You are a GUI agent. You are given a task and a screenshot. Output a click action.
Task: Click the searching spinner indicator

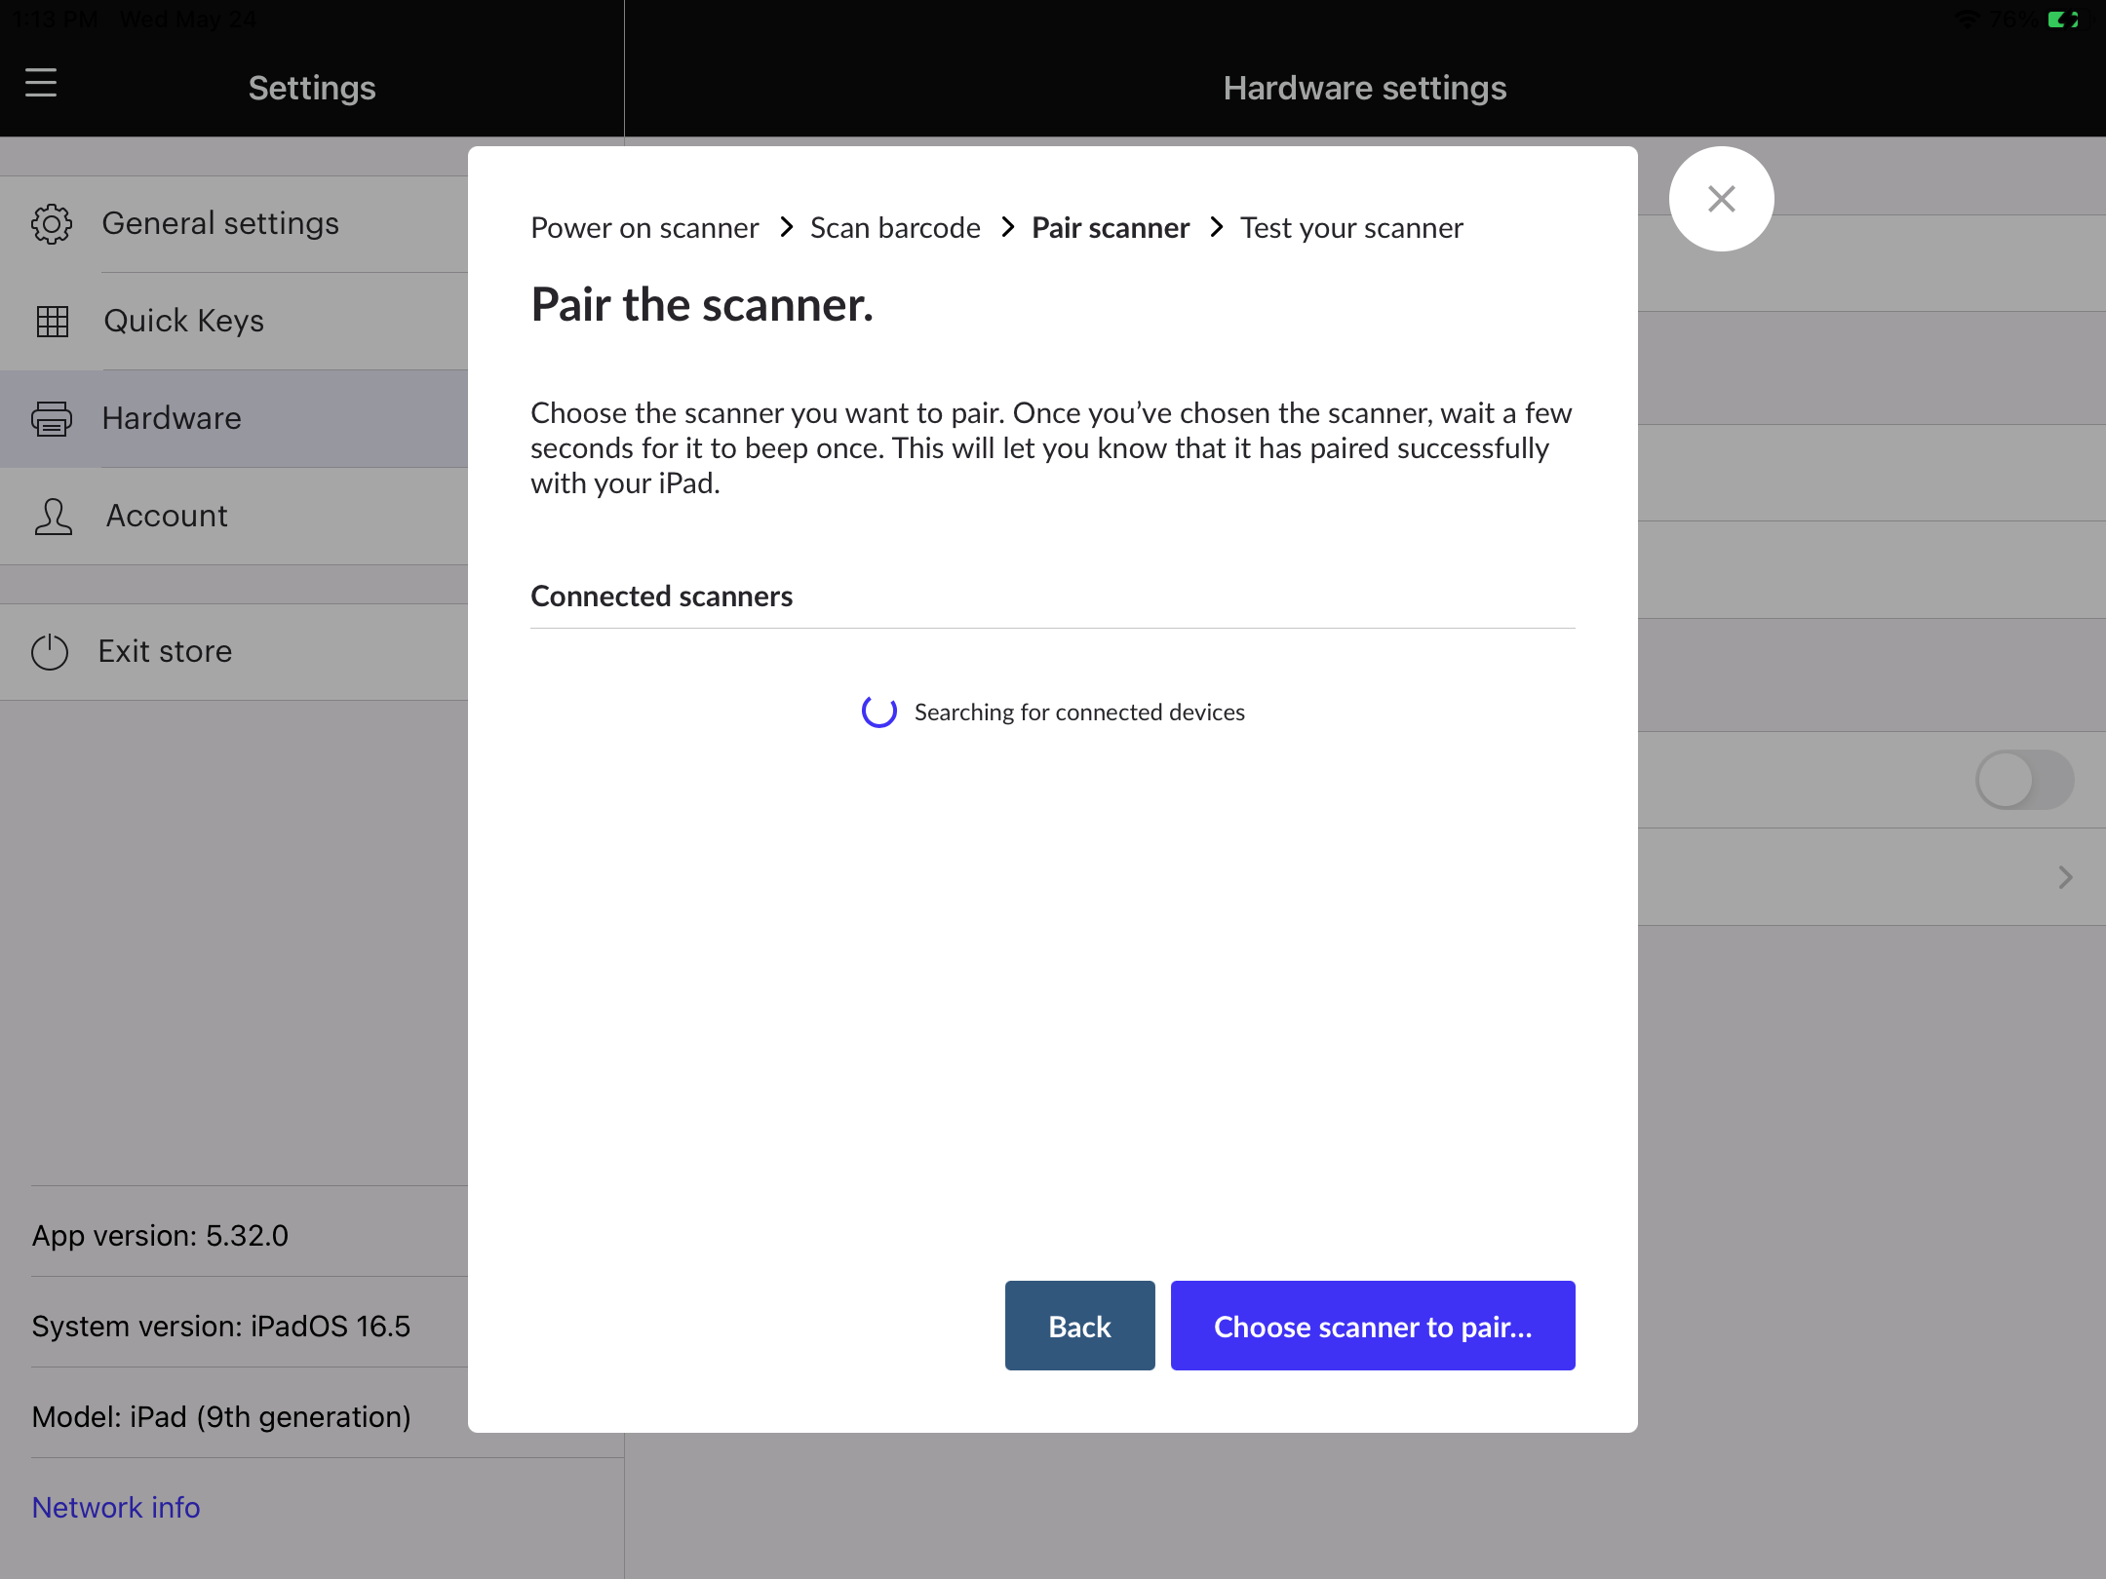879,712
